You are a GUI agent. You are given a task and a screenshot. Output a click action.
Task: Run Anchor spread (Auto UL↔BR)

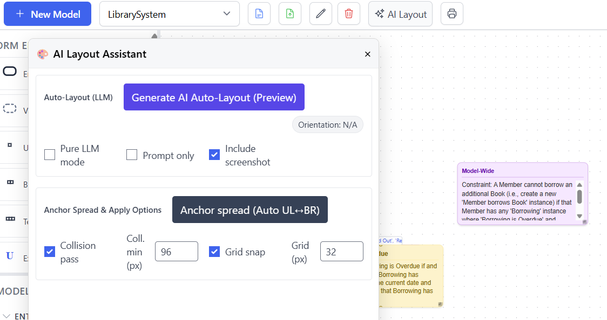pyautogui.click(x=250, y=210)
